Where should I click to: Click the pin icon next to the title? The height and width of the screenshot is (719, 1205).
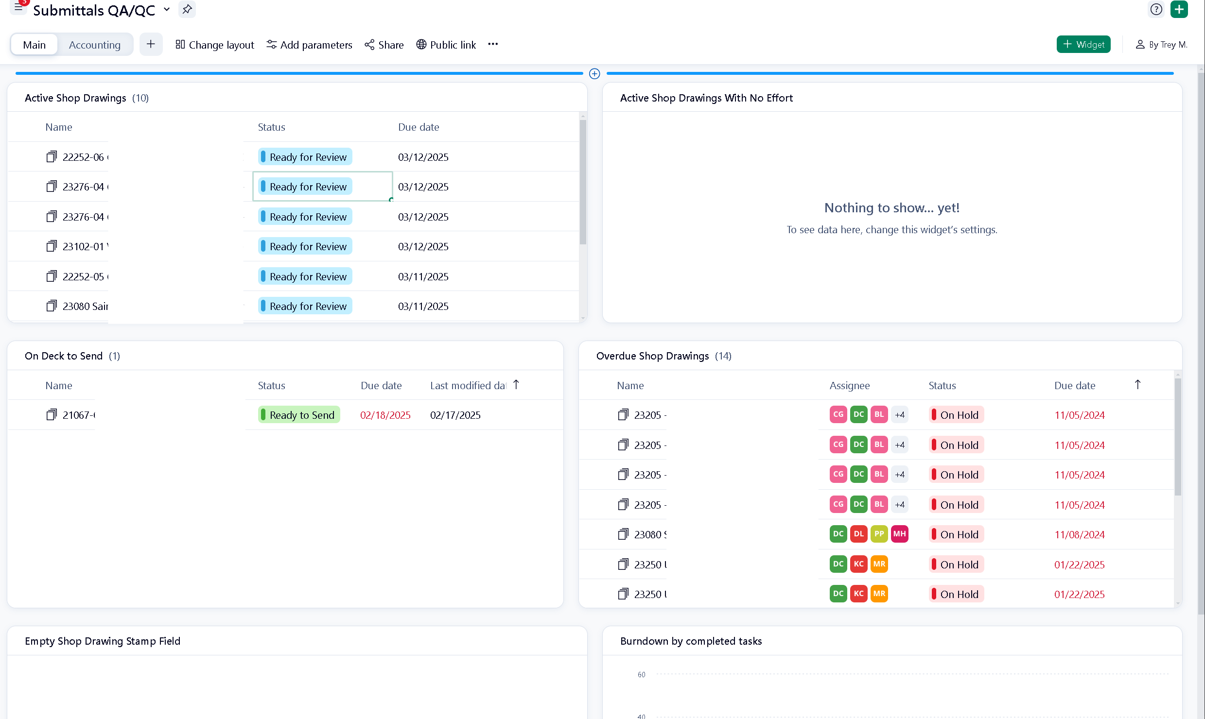(x=187, y=9)
